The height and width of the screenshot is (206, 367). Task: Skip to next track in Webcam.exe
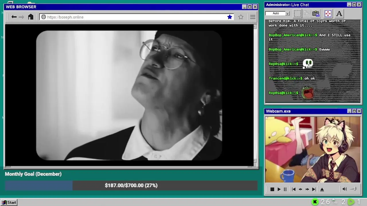pos(314,189)
